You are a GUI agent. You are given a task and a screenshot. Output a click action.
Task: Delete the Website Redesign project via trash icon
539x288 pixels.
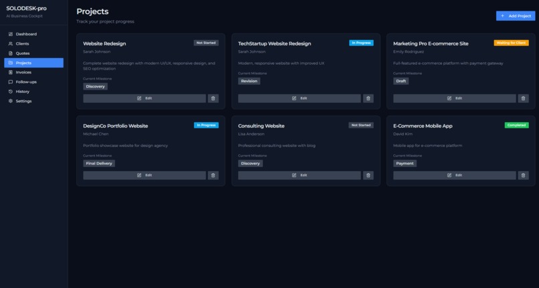tap(213, 98)
